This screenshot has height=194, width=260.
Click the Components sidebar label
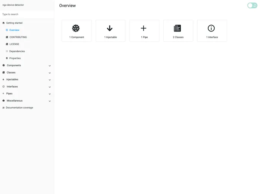tap(14, 65)
